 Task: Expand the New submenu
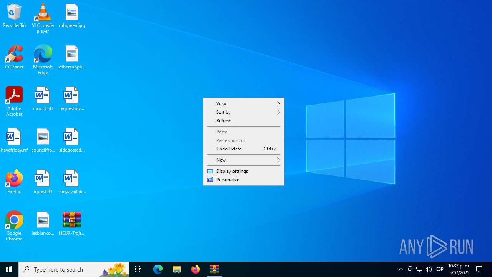coord(244,160)
